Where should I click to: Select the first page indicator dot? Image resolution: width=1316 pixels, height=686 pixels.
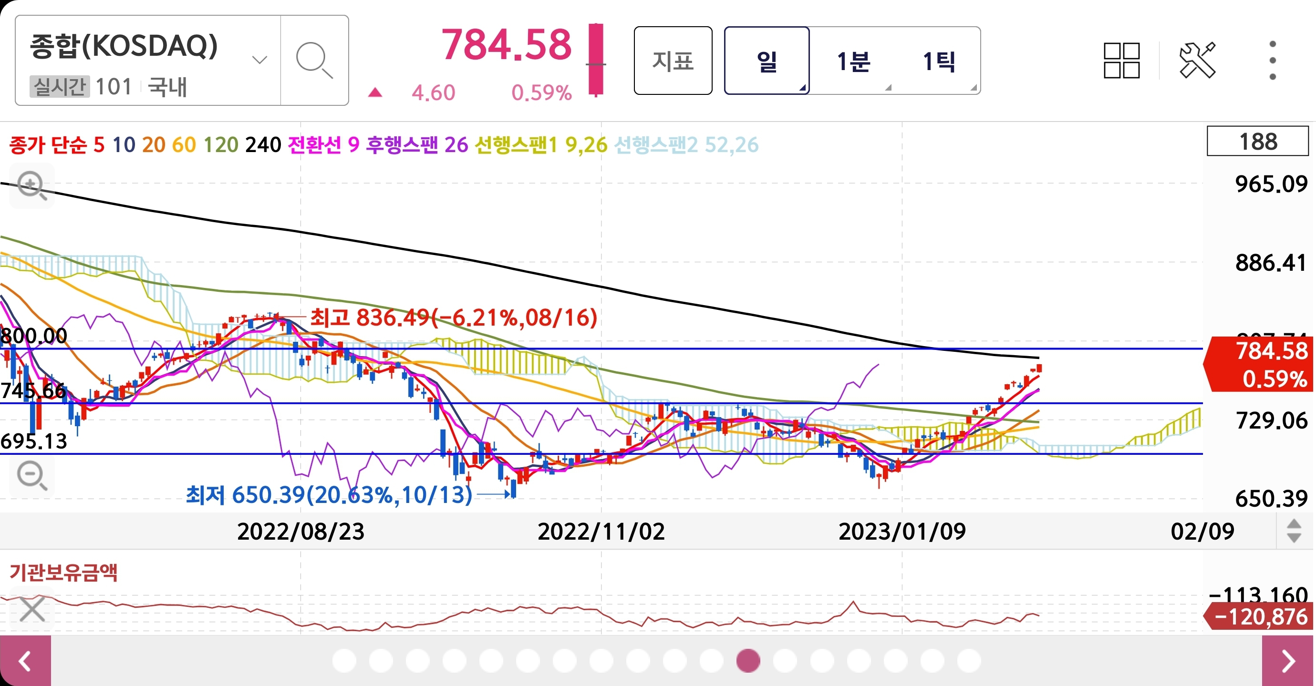pyautogui.click(x=344, y=660)
